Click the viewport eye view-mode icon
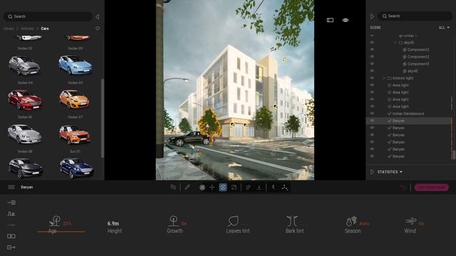 click(346, 20)
